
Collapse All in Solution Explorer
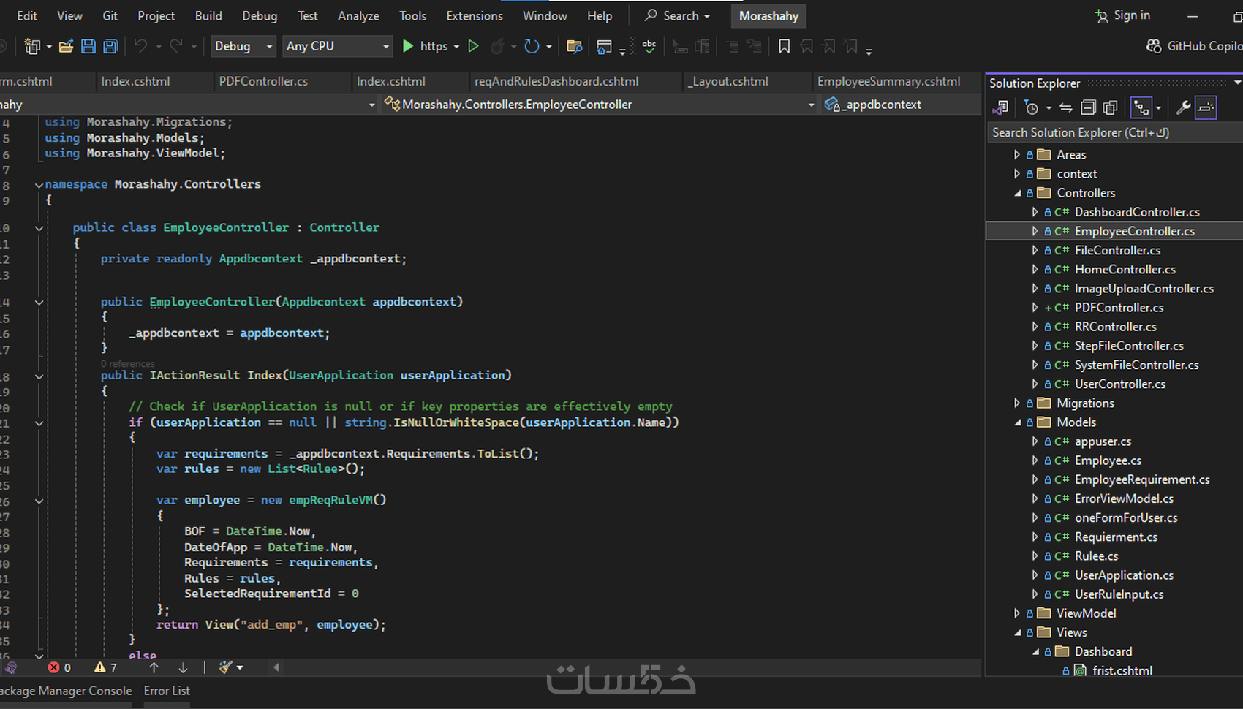point(1088,108)
